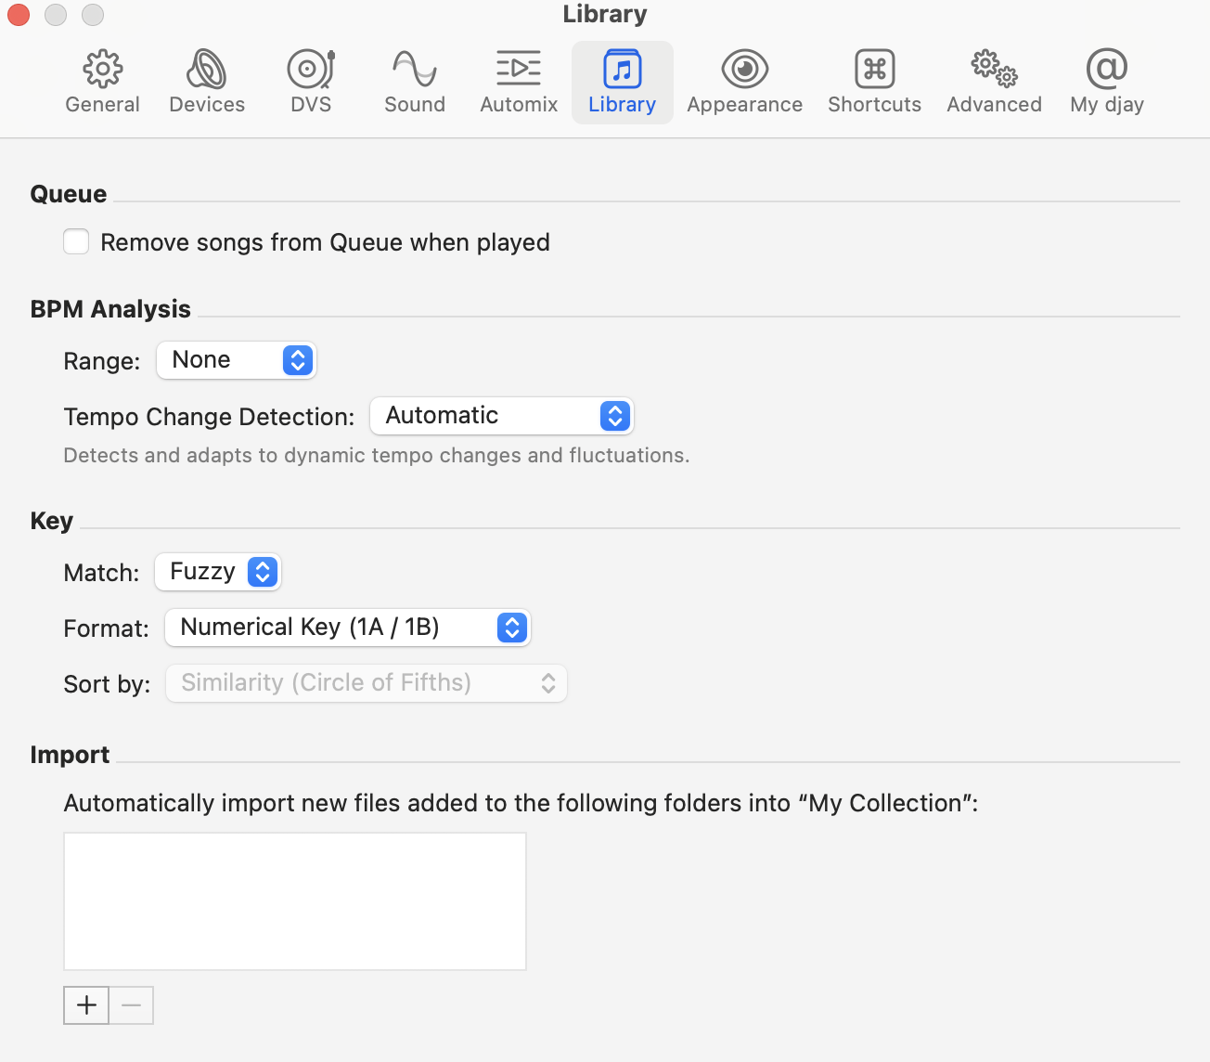Select the DVS turntable icon
This screenshot has height=1062, width=1210.
point(310,69)
